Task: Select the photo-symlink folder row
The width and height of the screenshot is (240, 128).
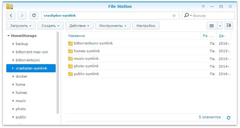Action: click(86, 66)
